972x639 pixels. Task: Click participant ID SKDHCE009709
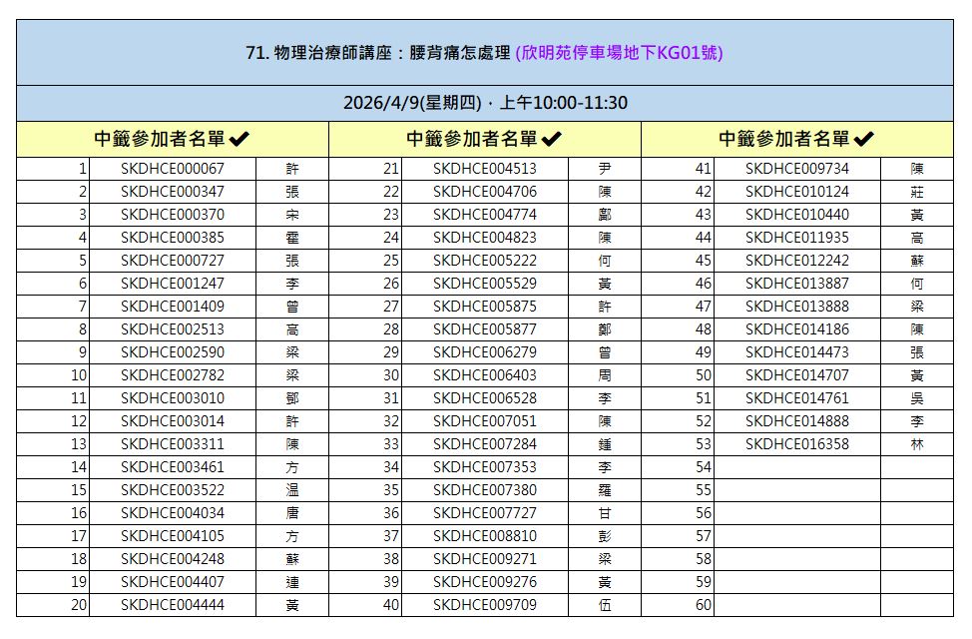[485, 604]
